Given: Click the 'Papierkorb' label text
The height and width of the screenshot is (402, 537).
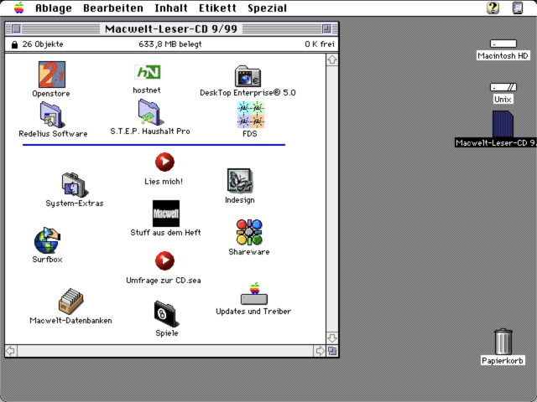Looking at the screenshot, I should coord(503,361).
